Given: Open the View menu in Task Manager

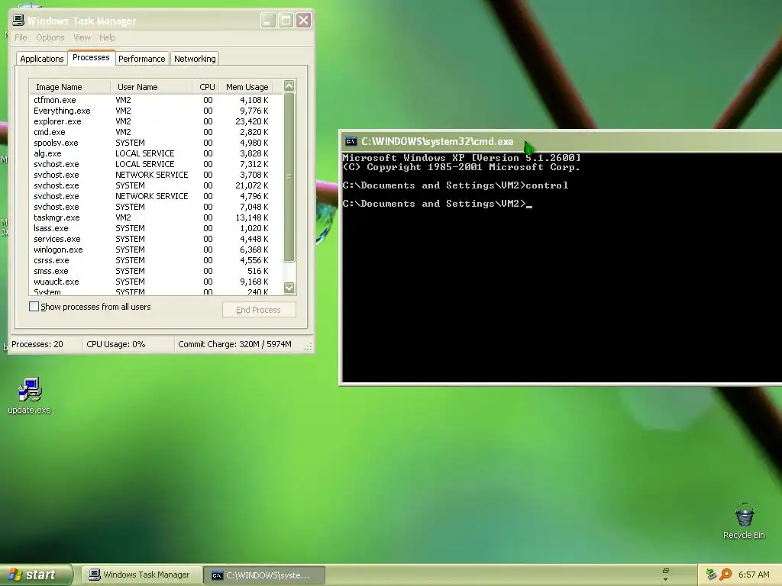Looking at the screenshot, I should tap(82, 37).
